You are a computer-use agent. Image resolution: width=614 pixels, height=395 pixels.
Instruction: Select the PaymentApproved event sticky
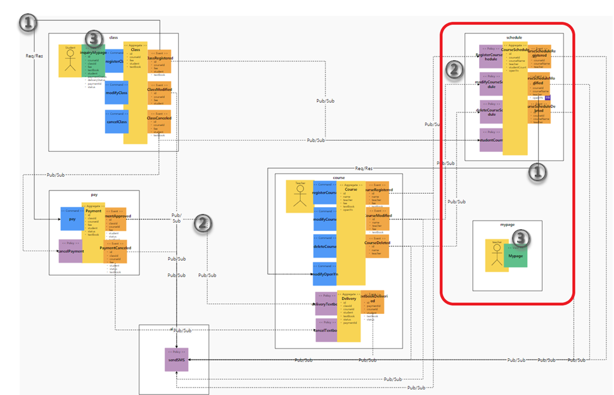click(x=115, y=220)
